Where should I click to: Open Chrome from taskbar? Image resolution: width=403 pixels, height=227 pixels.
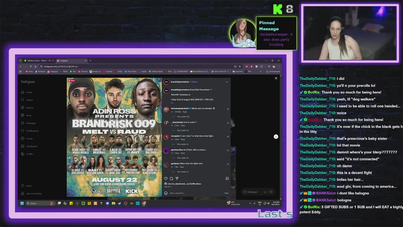(144, 203)
